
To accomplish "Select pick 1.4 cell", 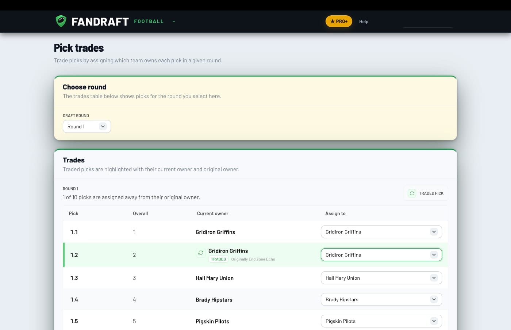I will coord(74,300).
